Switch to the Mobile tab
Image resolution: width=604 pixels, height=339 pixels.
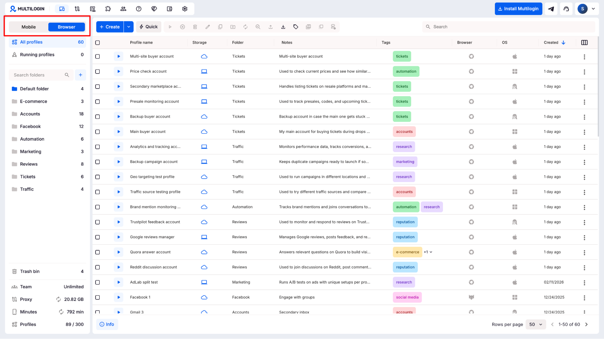coord(29,27)
